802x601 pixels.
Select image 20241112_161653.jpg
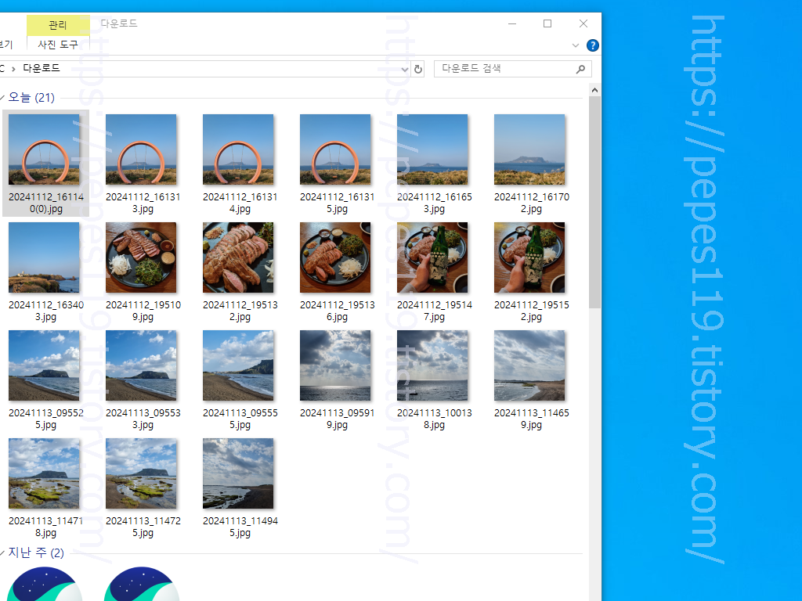[x=432, y=149]
